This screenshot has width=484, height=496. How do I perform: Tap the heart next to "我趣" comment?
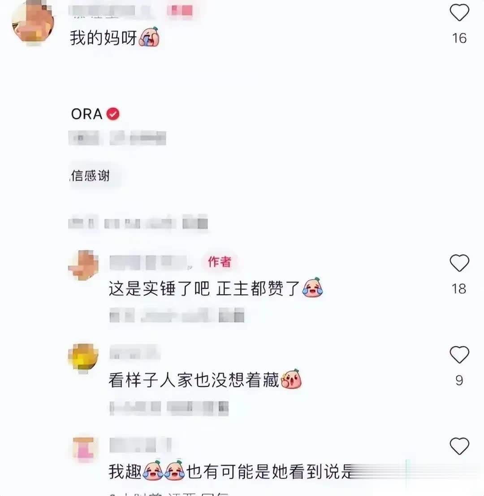(459, 446)
